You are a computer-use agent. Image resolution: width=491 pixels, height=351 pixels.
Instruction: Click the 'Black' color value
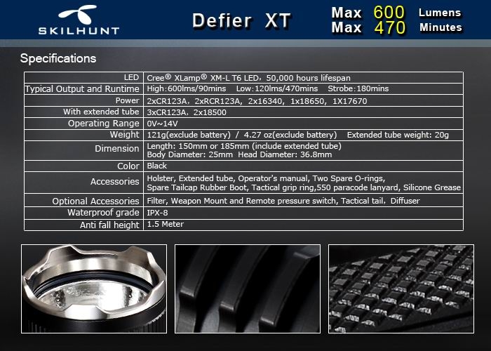pyautogui.click(x=157, y=166)
